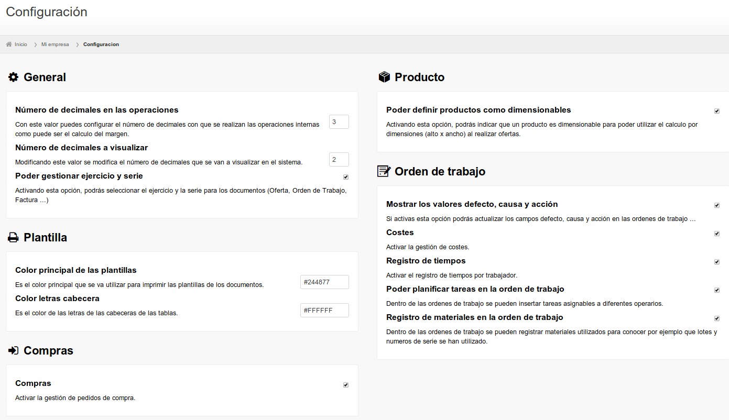This screenshot has height=420, width=729.
Task: Click the 'Registro de tiempos' label
Action: (426, 261)
